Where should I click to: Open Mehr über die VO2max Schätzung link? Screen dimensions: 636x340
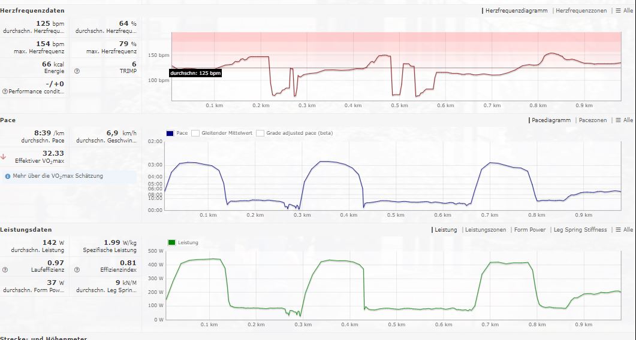(58, 176)
